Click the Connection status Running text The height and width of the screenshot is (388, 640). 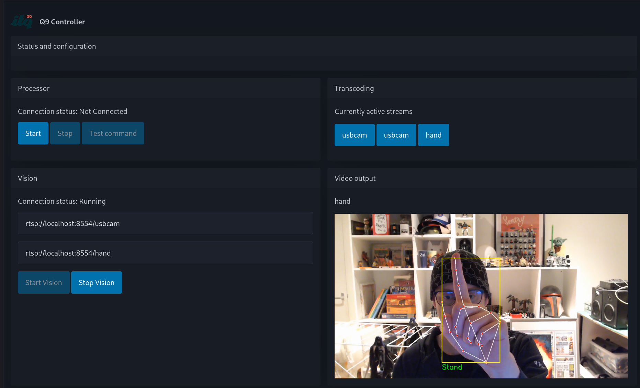62,201
